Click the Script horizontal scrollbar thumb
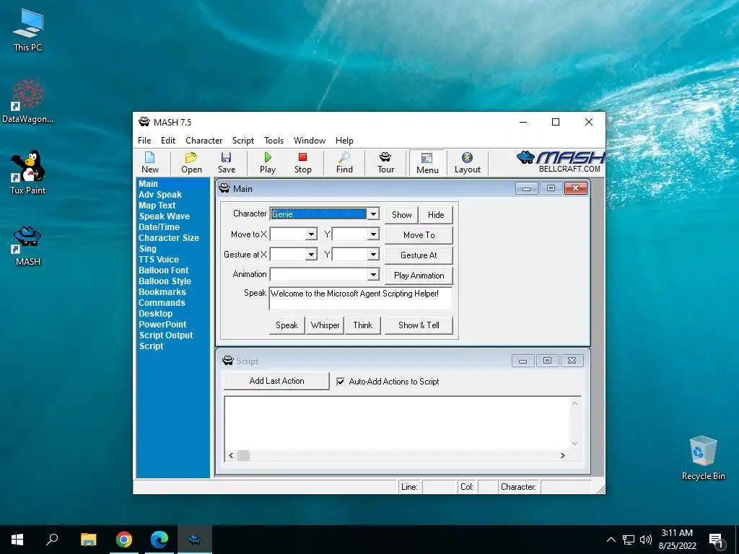This screenshot has height=554, width=739. [243, 456]
